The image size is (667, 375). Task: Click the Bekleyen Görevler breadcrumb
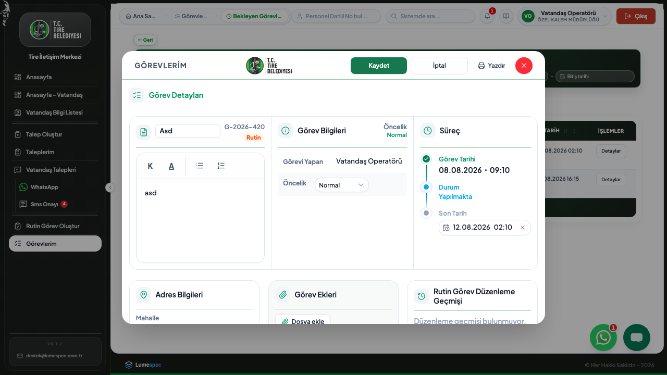(255, 16)
